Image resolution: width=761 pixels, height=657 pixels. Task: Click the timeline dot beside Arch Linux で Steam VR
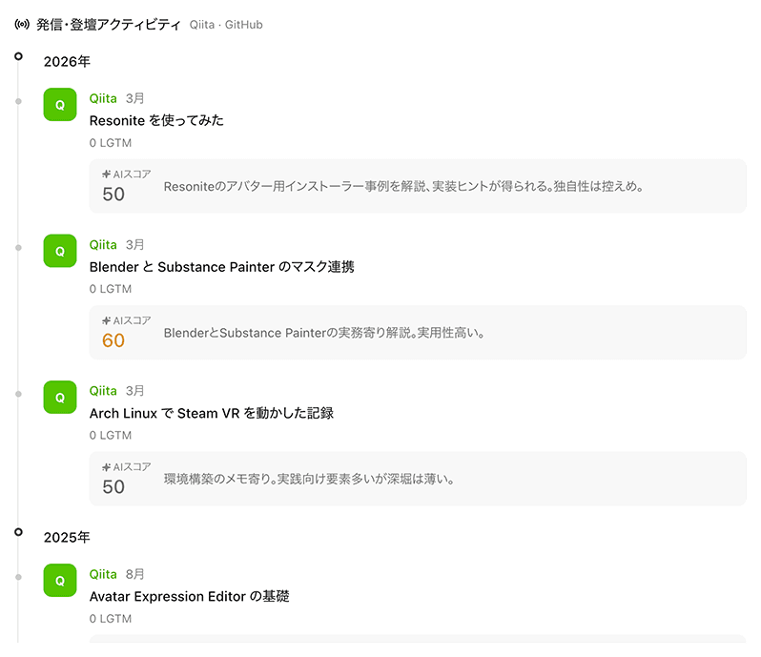[x=18, y=394]
